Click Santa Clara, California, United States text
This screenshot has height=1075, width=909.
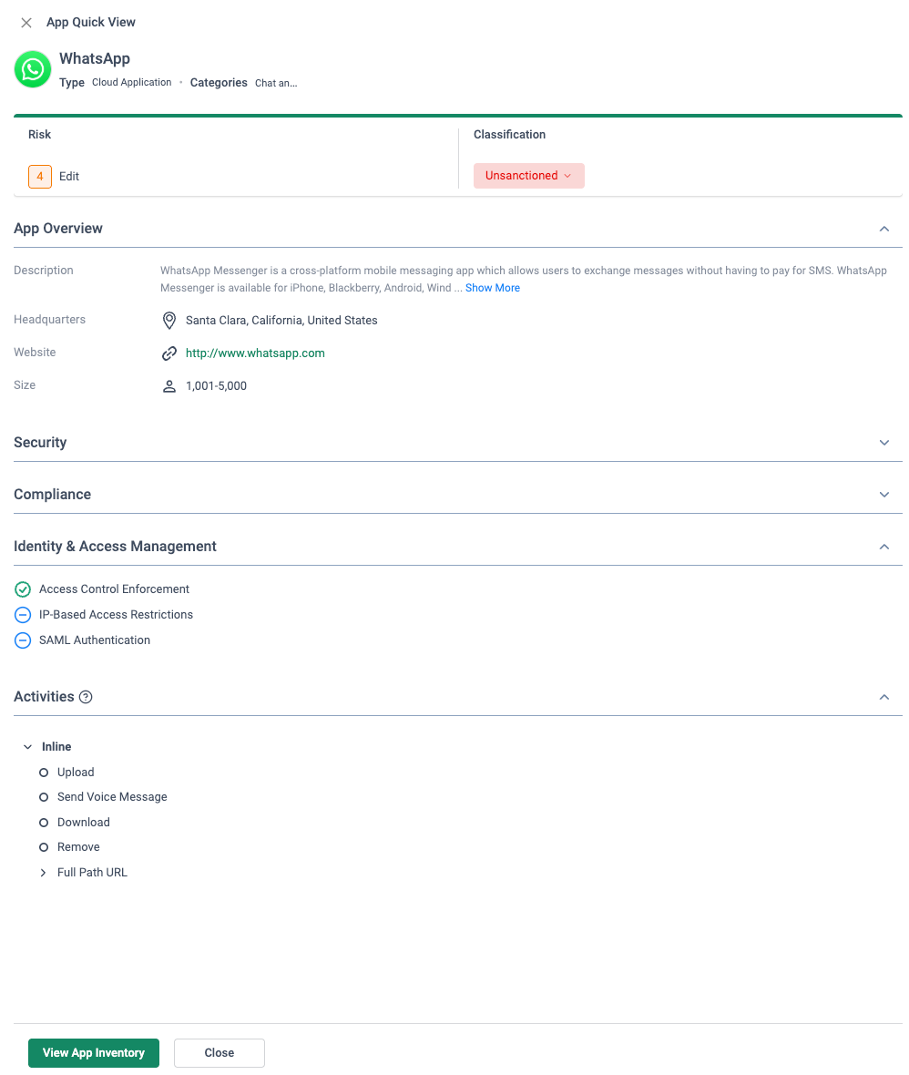[281, 320]
